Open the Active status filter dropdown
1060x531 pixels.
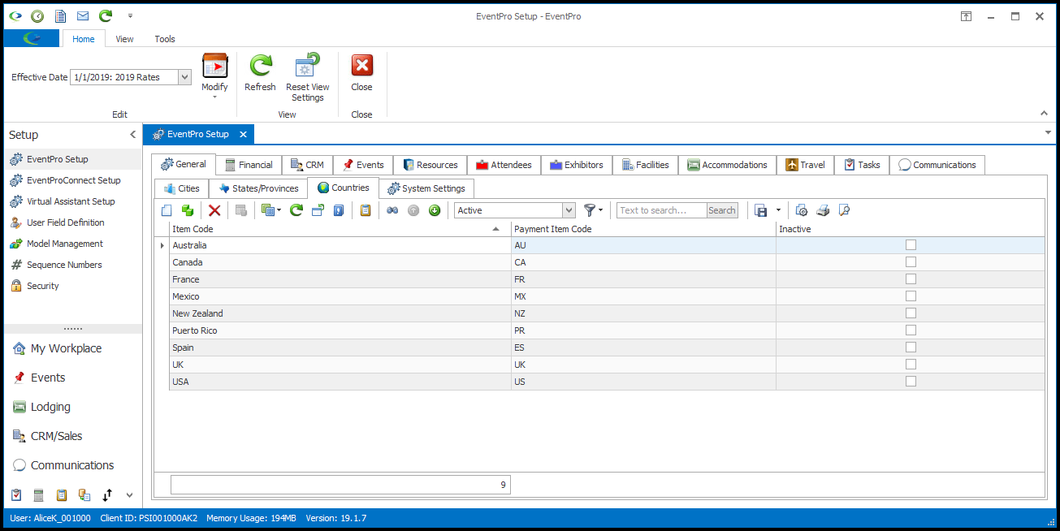569,210
